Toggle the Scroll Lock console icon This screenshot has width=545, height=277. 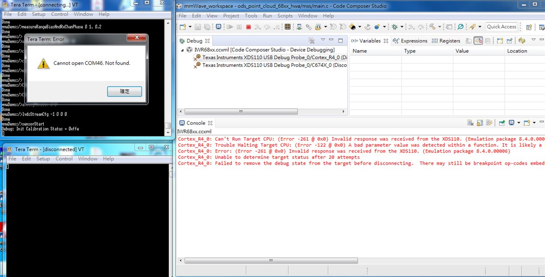tap(480, 123)
